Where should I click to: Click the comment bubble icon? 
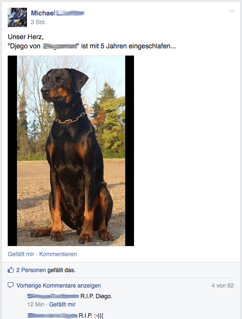pyautogui.click(x=11, y=285)
